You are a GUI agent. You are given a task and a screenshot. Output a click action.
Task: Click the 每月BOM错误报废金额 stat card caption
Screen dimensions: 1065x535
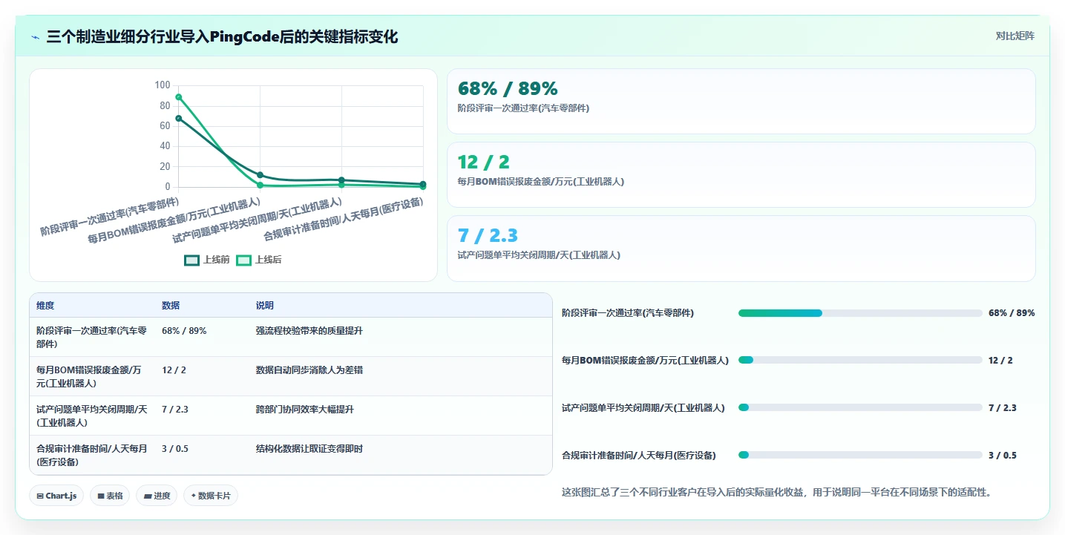tap(541, 181)
